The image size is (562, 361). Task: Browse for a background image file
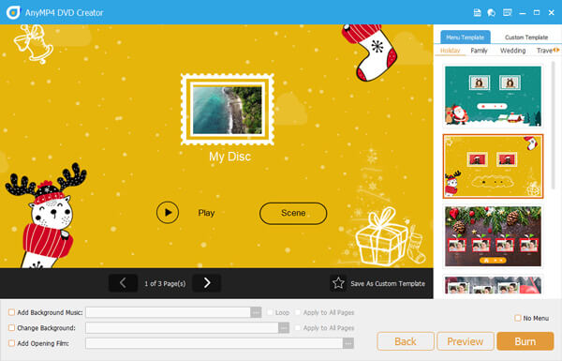[x=284, y=327]
